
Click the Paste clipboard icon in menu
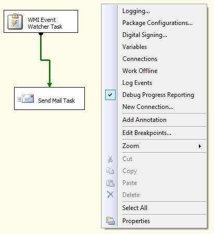pos(110,183)
